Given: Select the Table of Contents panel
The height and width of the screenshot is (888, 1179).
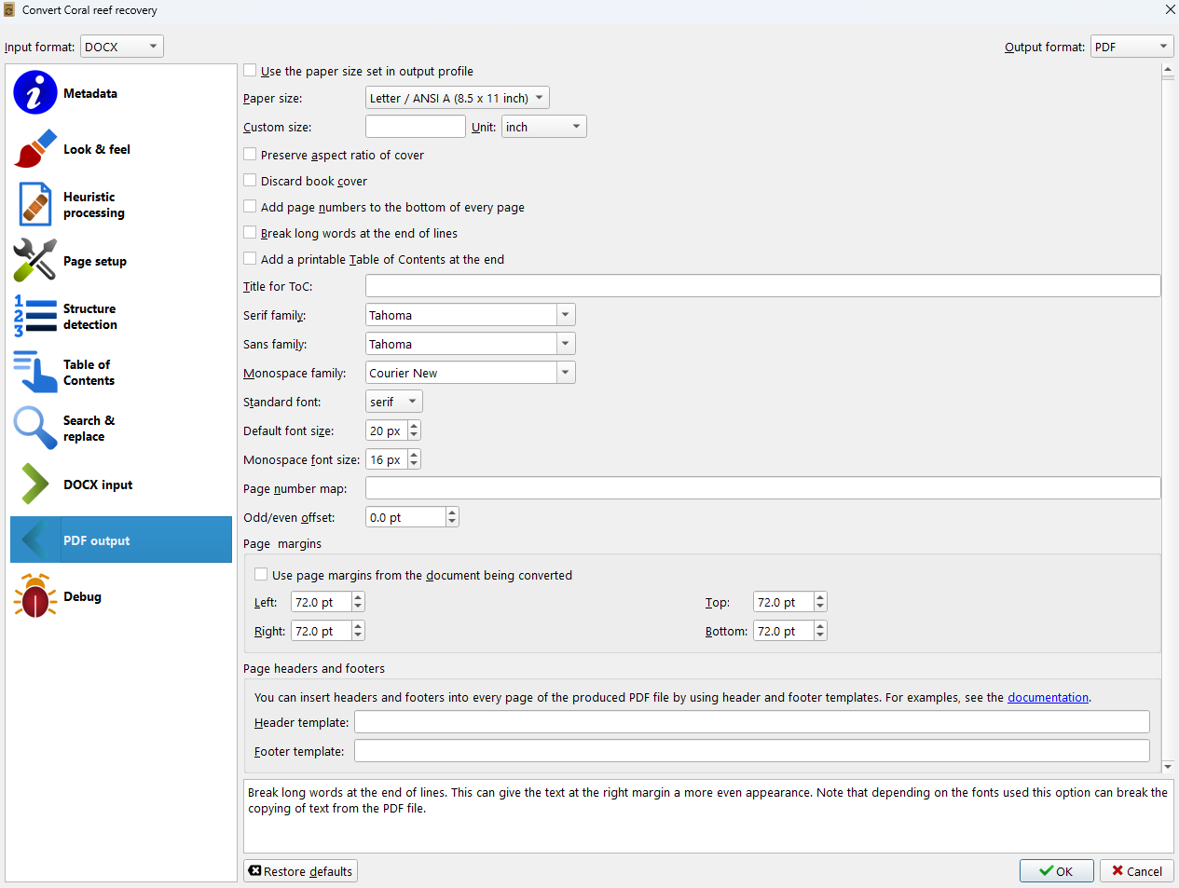Looking at the screenshot, I should point(89,372).
